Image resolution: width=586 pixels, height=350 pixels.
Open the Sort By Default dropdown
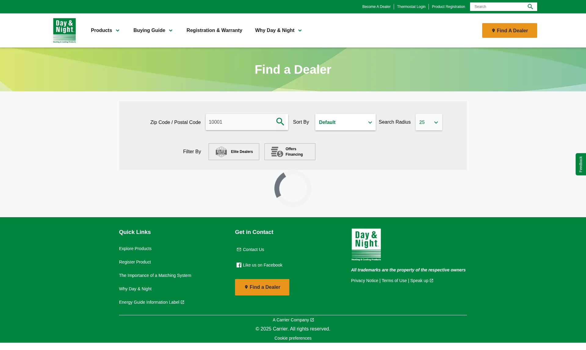345,122
